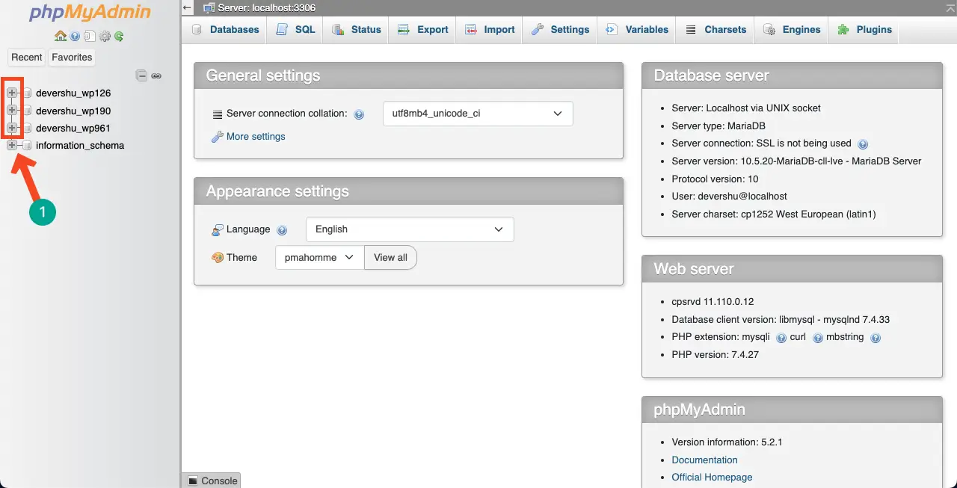The image size is (957, 488).
Task: Click the Recent tables button
Action: 27,57
